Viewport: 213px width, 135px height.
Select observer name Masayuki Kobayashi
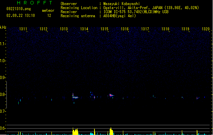122,4
